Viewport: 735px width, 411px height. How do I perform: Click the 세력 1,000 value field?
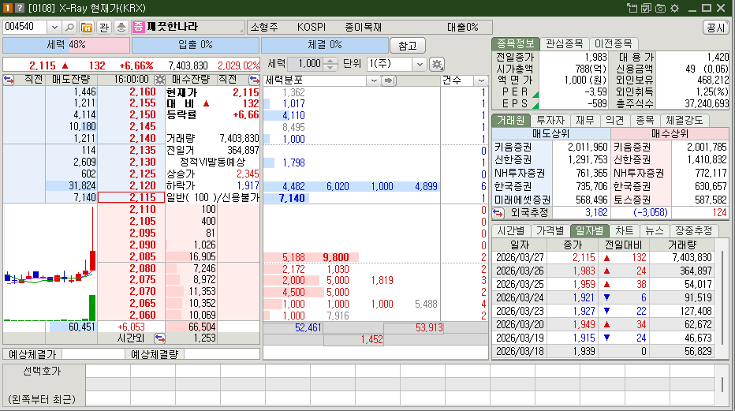click(306, 64)
